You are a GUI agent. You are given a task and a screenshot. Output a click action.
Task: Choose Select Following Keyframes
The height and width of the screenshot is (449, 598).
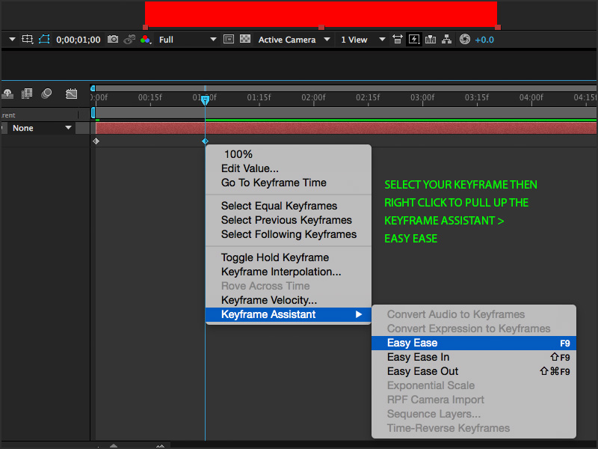pos(289,234)
